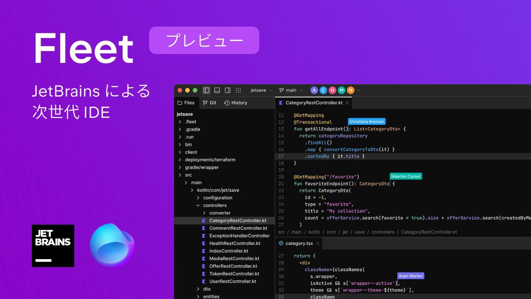Toggle the right sidebar panel
Screen dimensions: 531x299
(227, 90)
